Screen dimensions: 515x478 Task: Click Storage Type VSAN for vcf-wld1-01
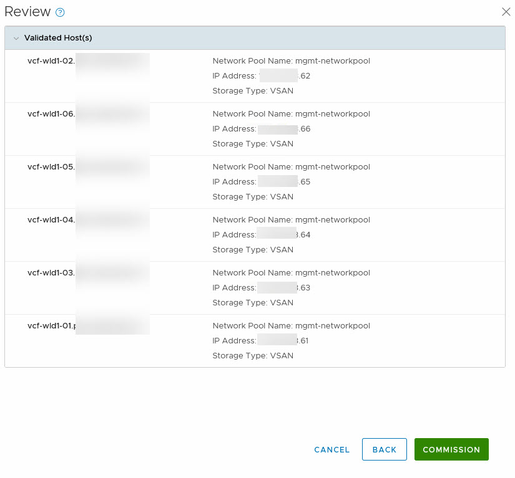click(252, 356)
